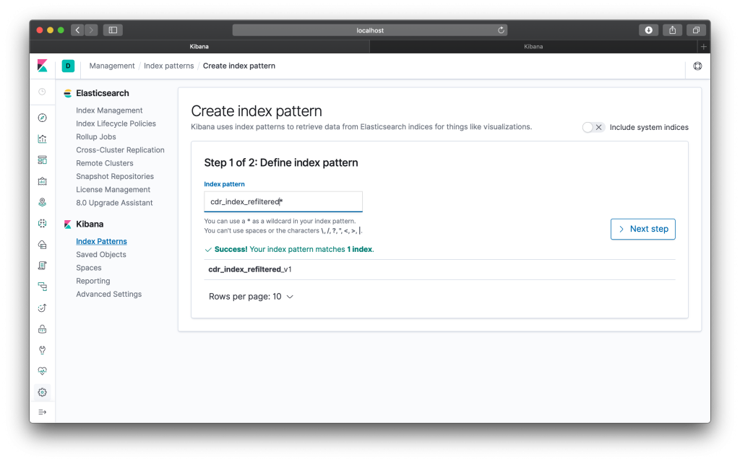Open Dashboard icon in sidebar
Viewport: 740px width, 462px height.
click(43, 160)
